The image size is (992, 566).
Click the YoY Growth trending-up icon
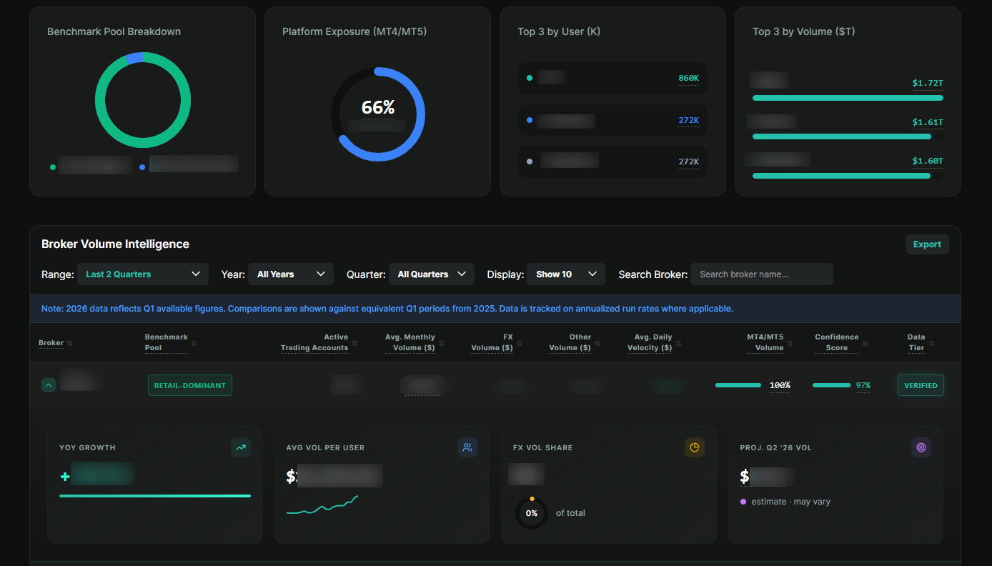tap(241, 447)
